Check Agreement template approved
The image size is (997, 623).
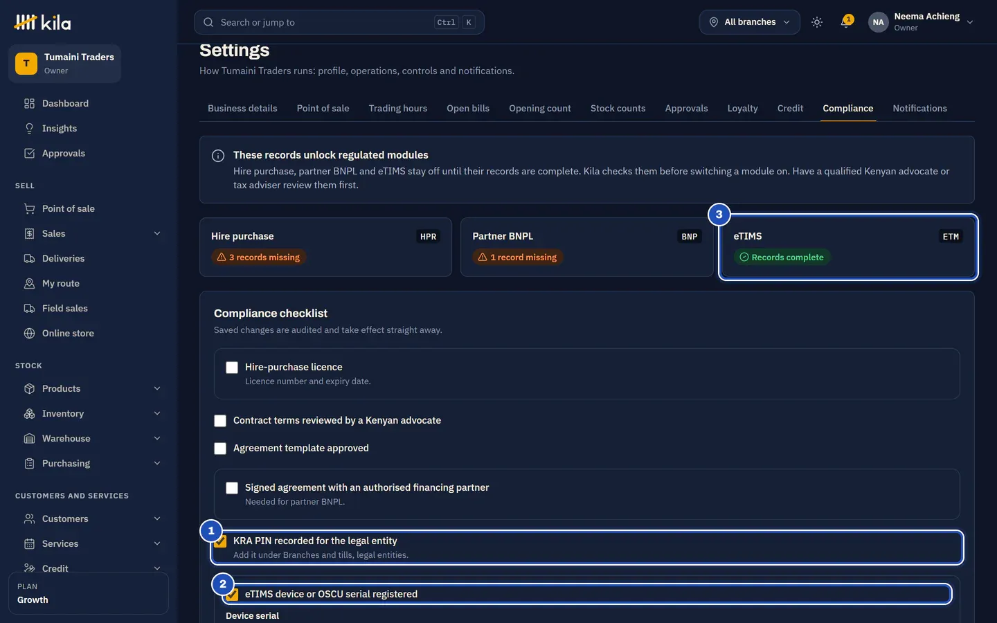220,449
